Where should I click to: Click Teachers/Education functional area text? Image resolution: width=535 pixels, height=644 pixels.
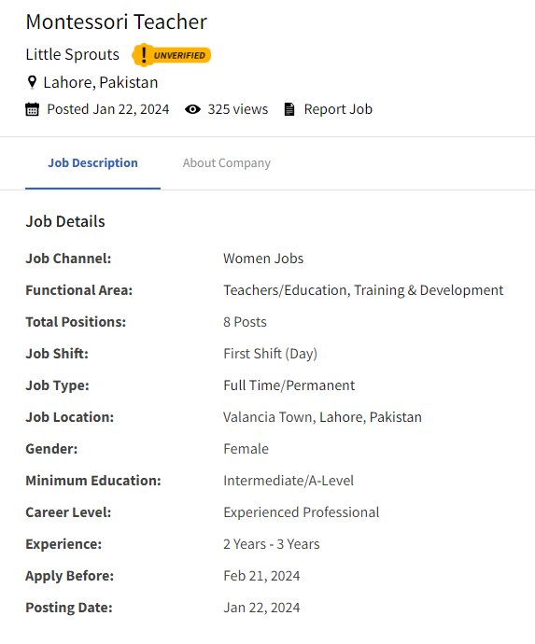[287, 290]
